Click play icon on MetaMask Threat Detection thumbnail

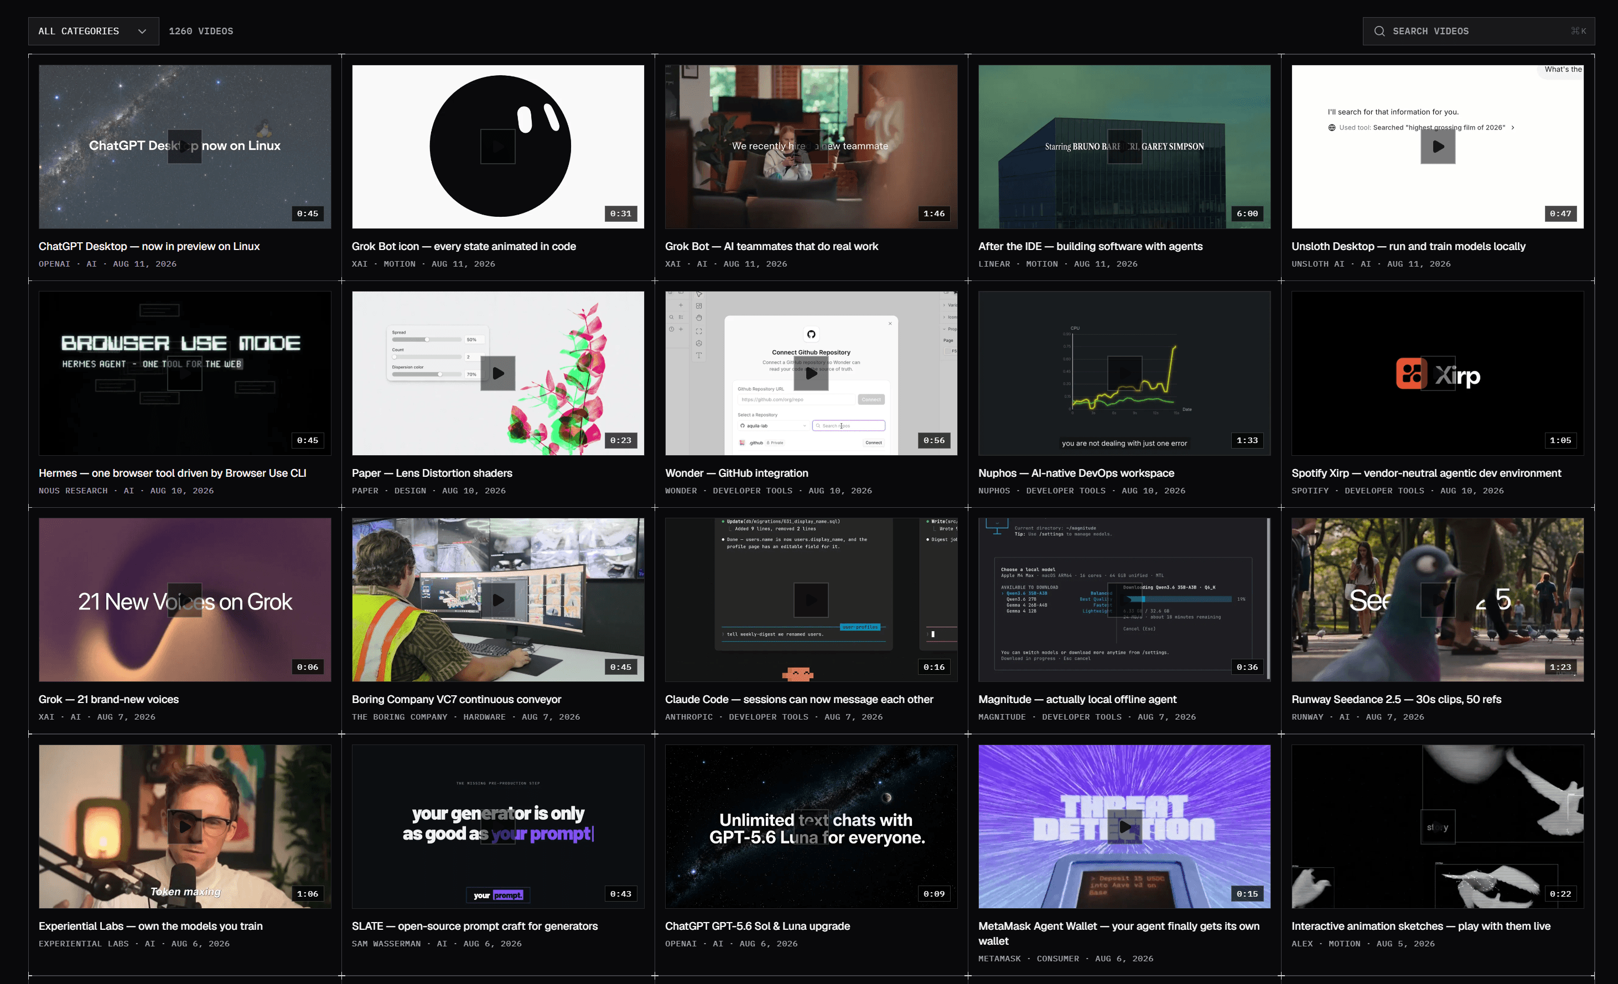[x=1124, y=826]
